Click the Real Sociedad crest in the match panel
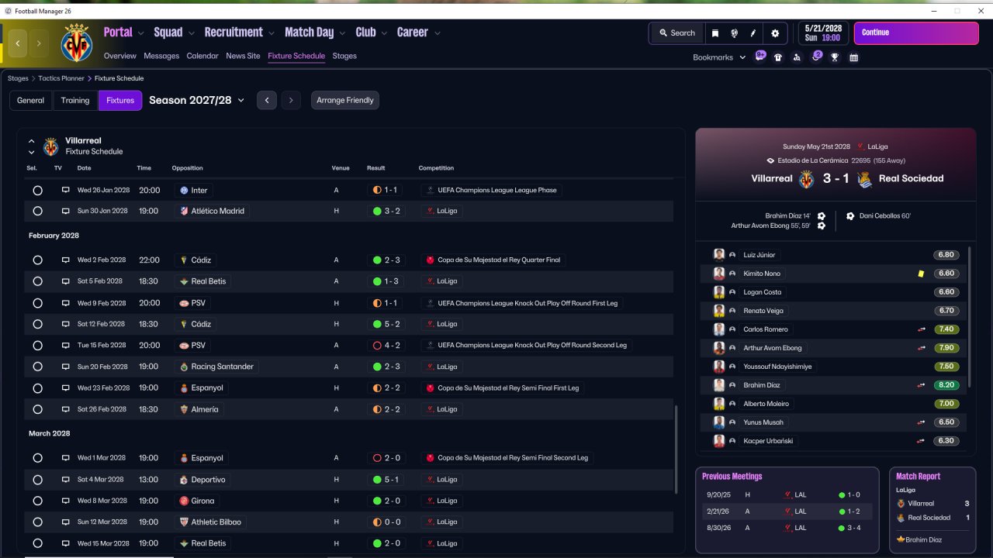The width and height of the screenshot is (993, 558). pos(864,179)
